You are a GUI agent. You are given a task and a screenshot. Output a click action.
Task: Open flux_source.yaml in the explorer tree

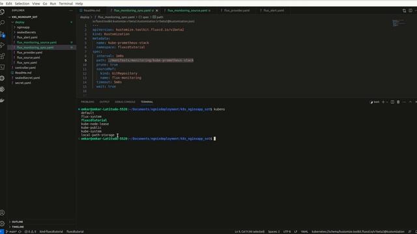click(x=28, y=58)
